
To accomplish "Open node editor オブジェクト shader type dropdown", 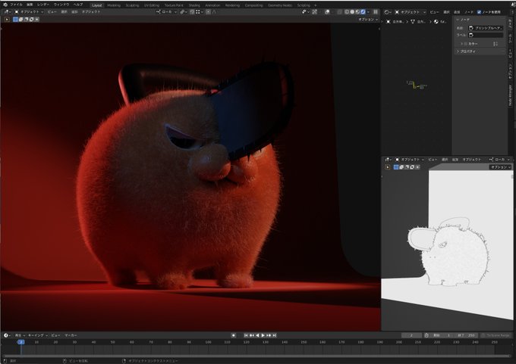I will tap(410, 12).
